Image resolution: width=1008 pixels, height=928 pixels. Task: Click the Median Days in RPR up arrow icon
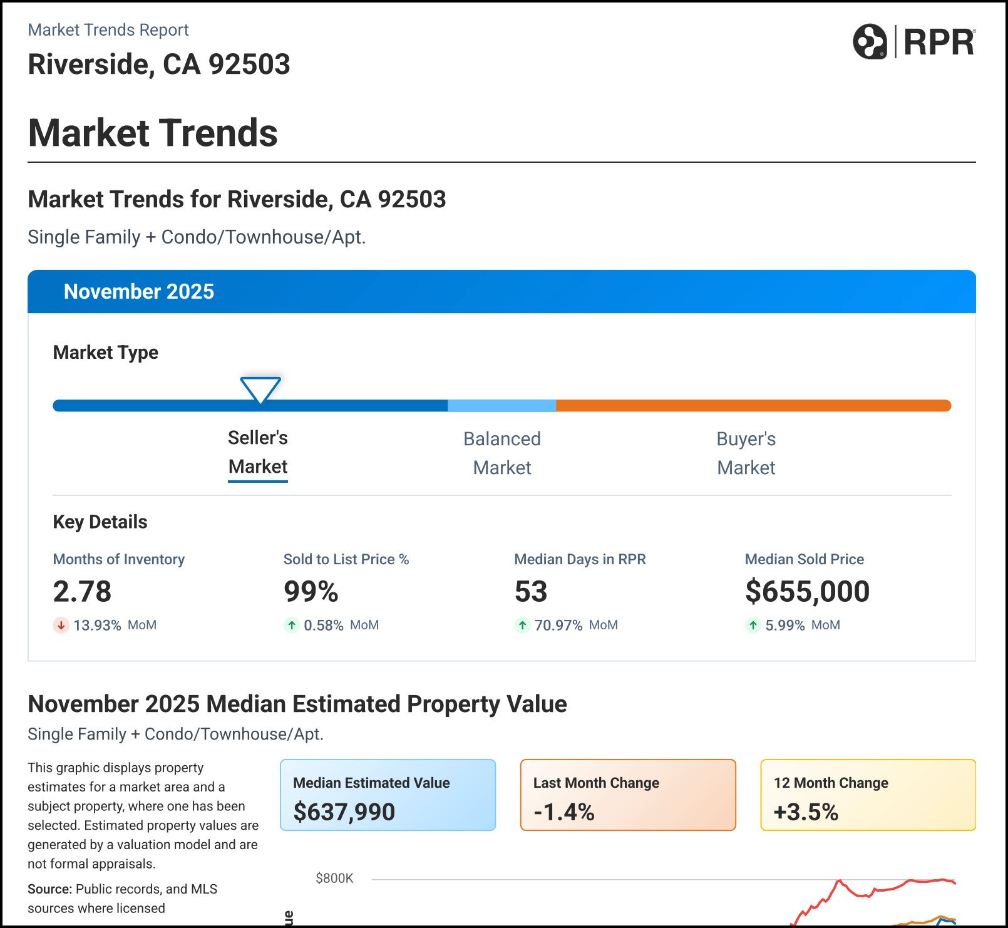[522, 625]
